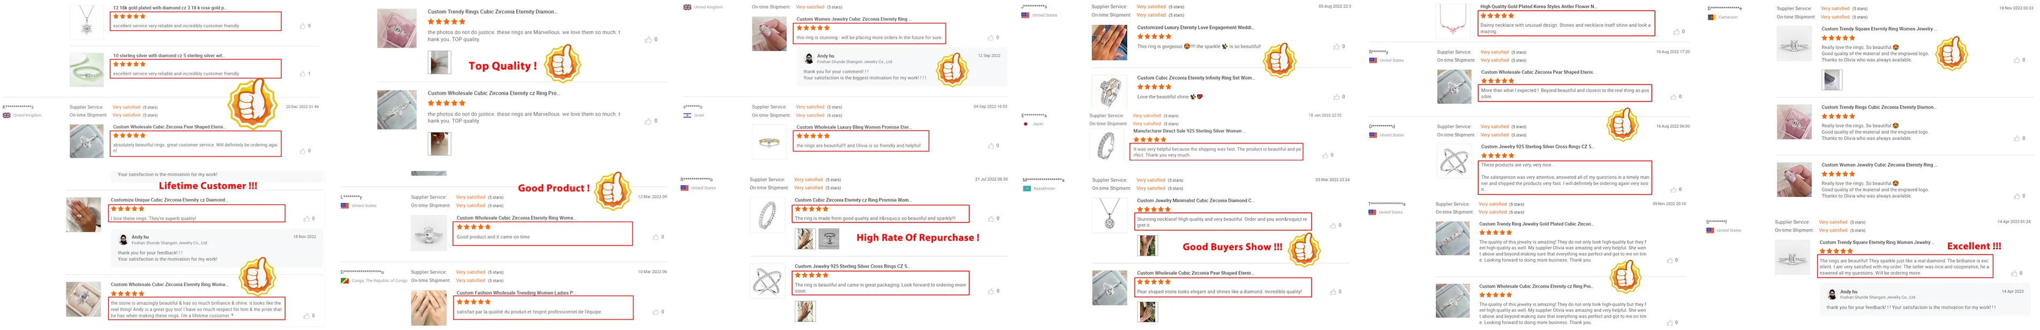The image size is (2040, 330).
Task: Click the Congo flag under reviewer name
Action: [x=344, y=280]
